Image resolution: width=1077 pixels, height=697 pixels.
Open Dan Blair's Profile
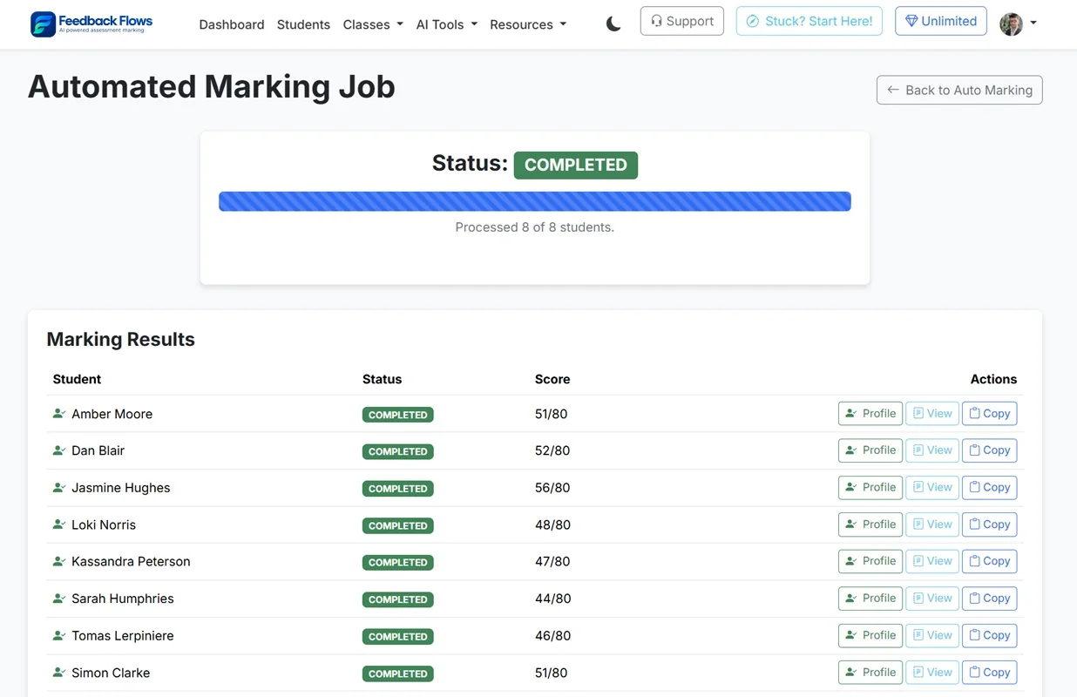tap(870, 450)
